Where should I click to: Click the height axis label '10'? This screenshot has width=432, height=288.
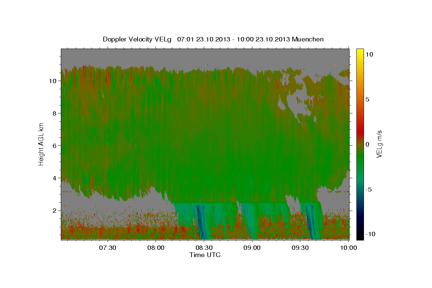pos(52,81)
